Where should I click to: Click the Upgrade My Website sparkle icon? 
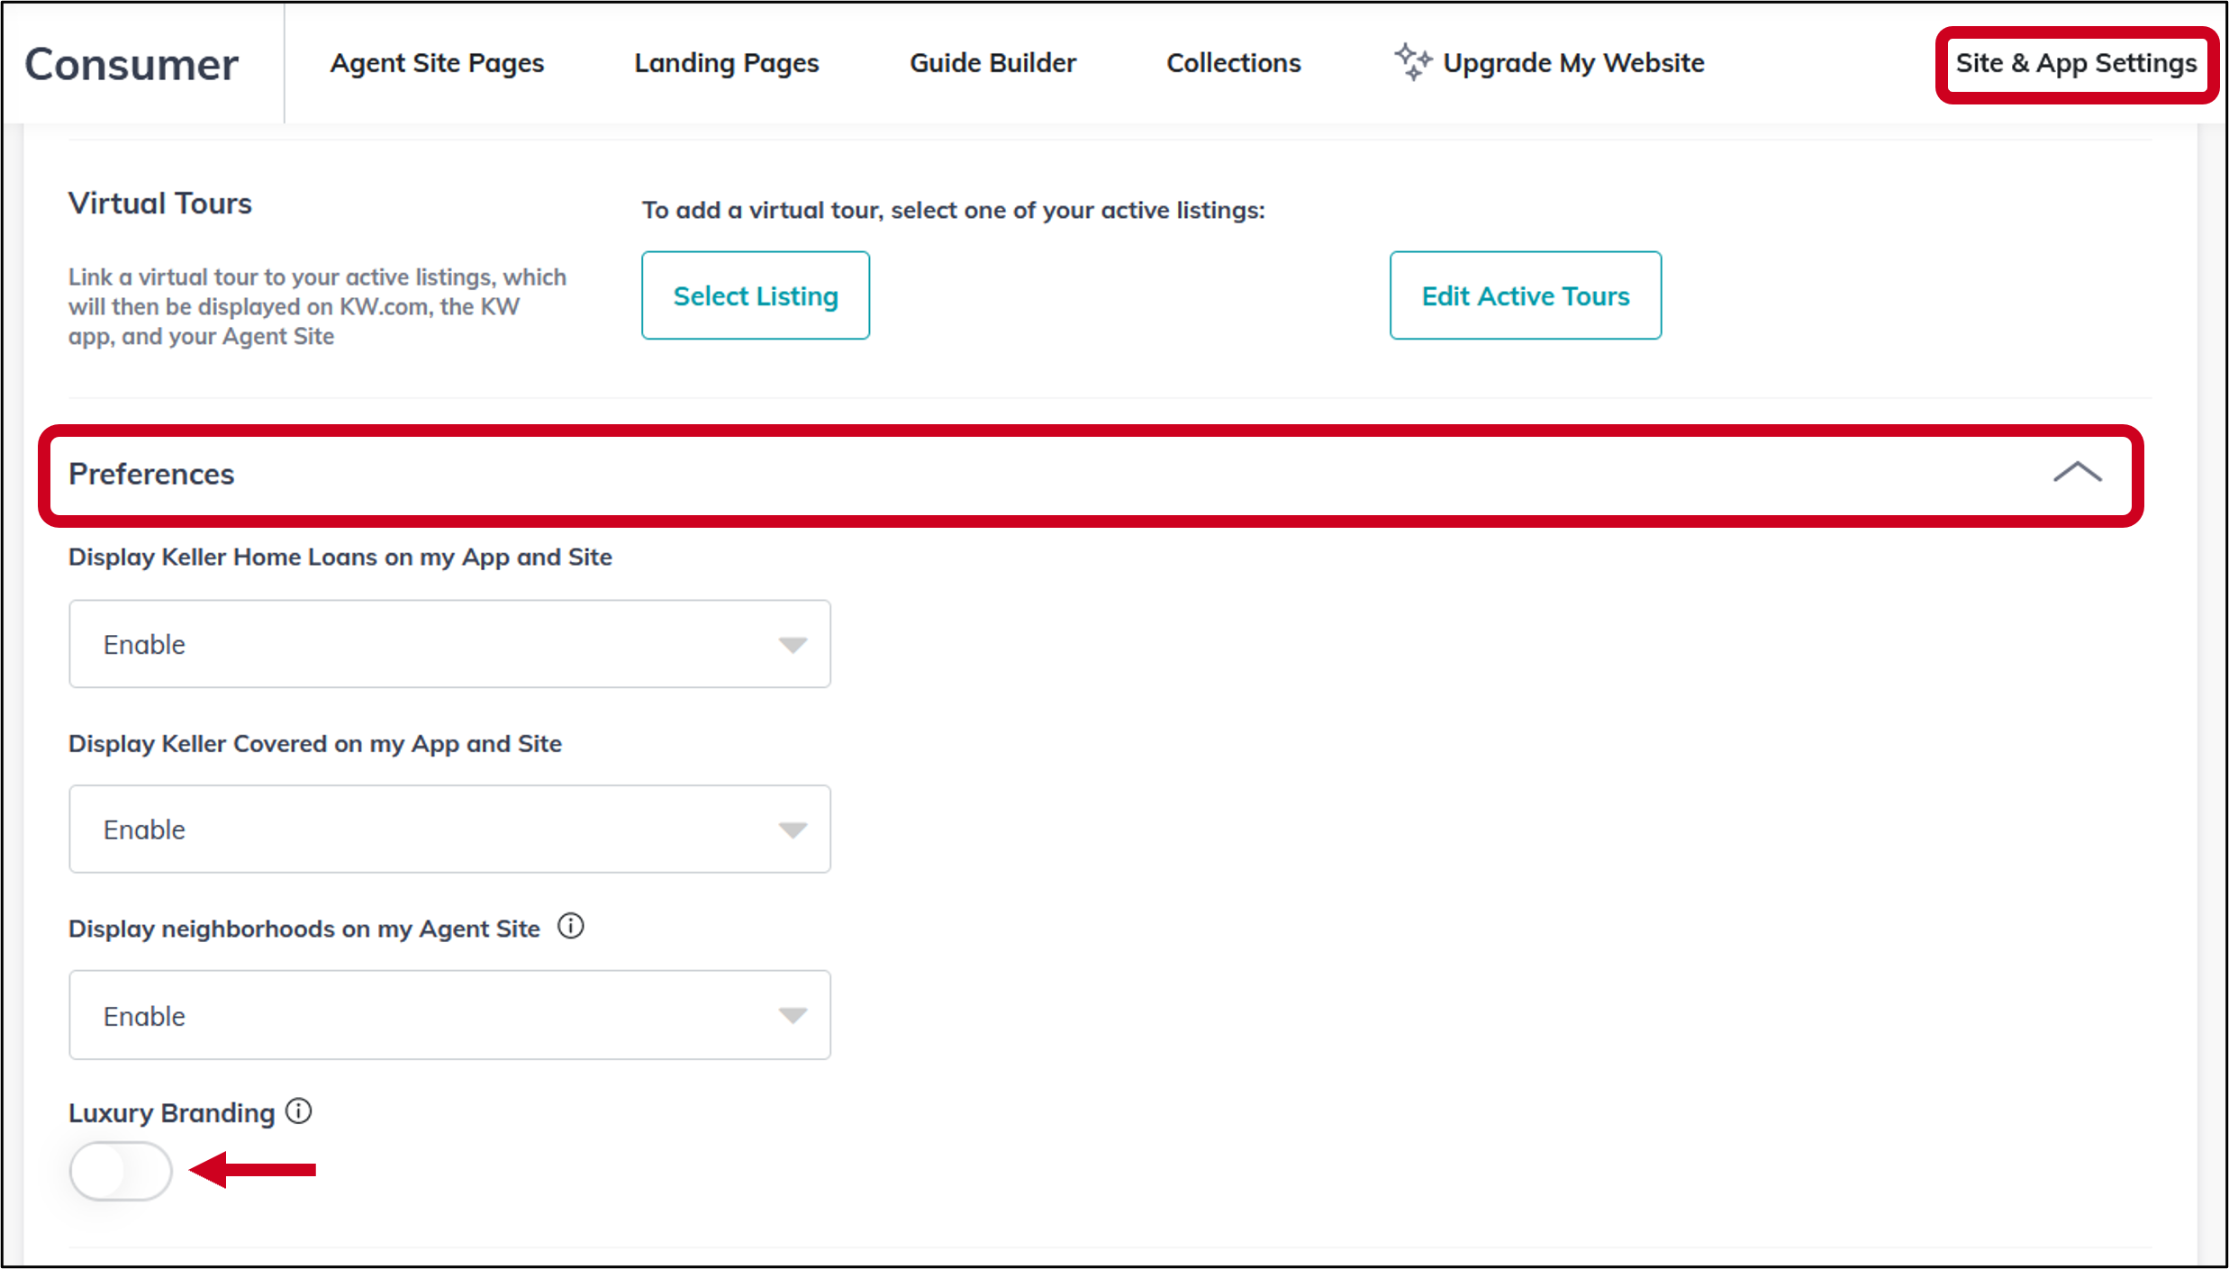(1413, 61)
